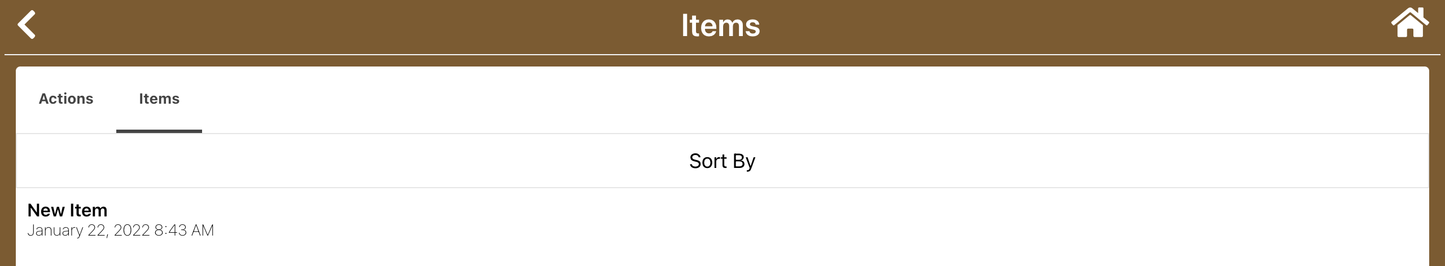Click the back arrow icon
The image size is (1445, 266).
pos(27,25)
